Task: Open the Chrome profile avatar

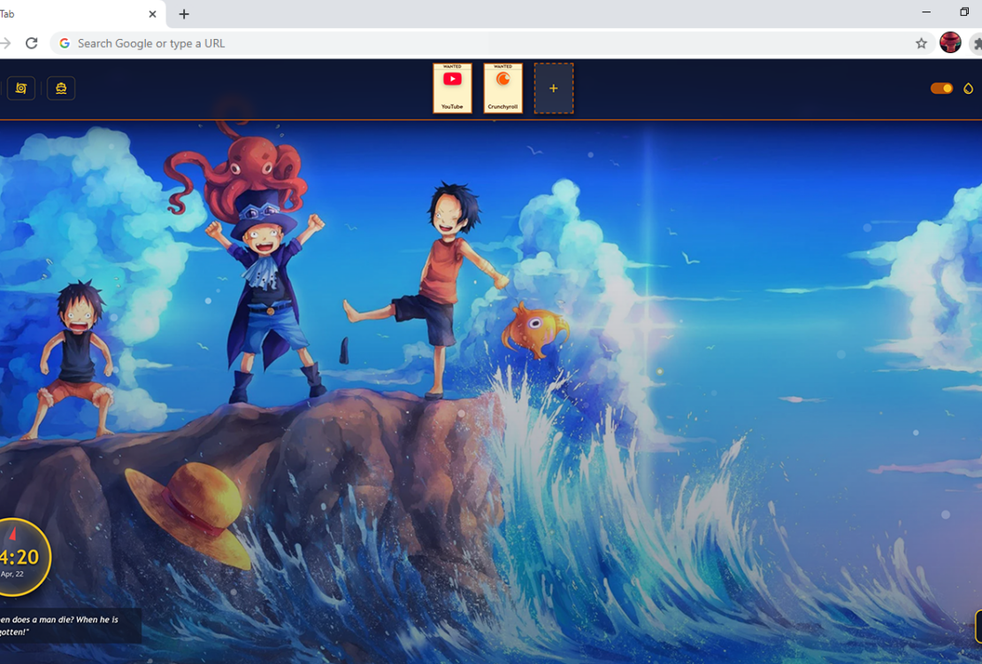Action: pyautogui.click(x=950, y=42)
